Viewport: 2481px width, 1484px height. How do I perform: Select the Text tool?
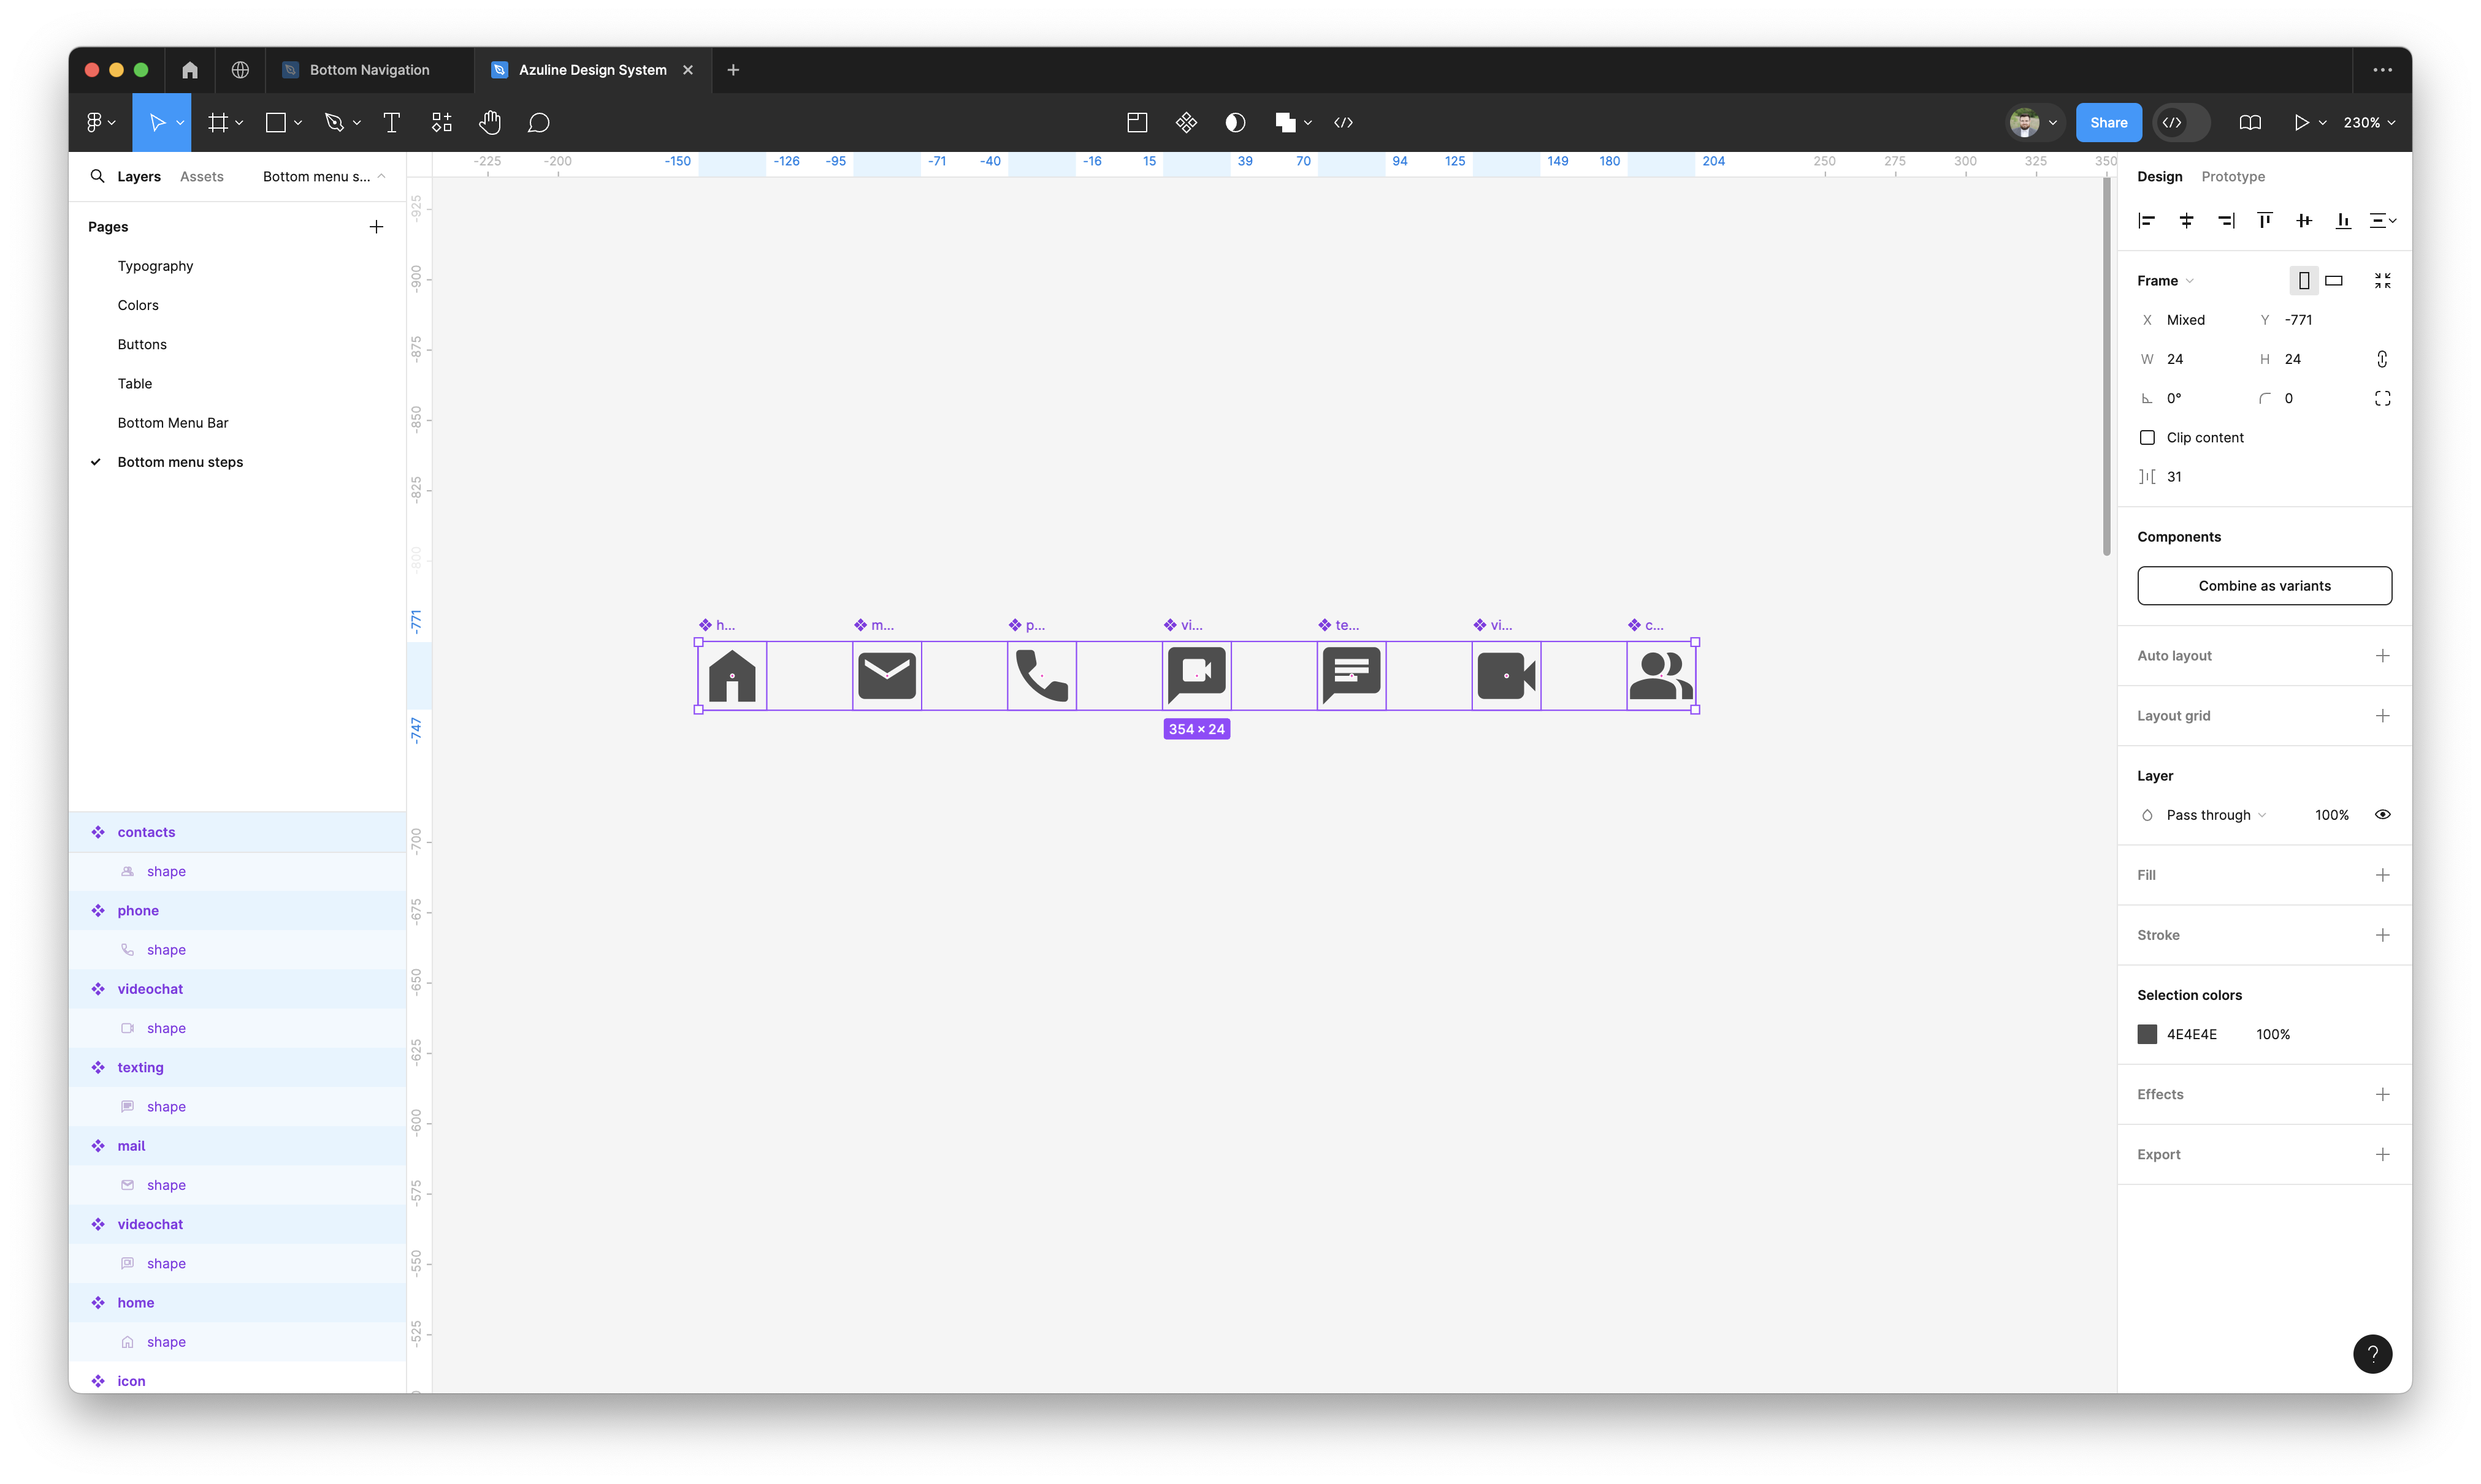click(x=391, y=123)
